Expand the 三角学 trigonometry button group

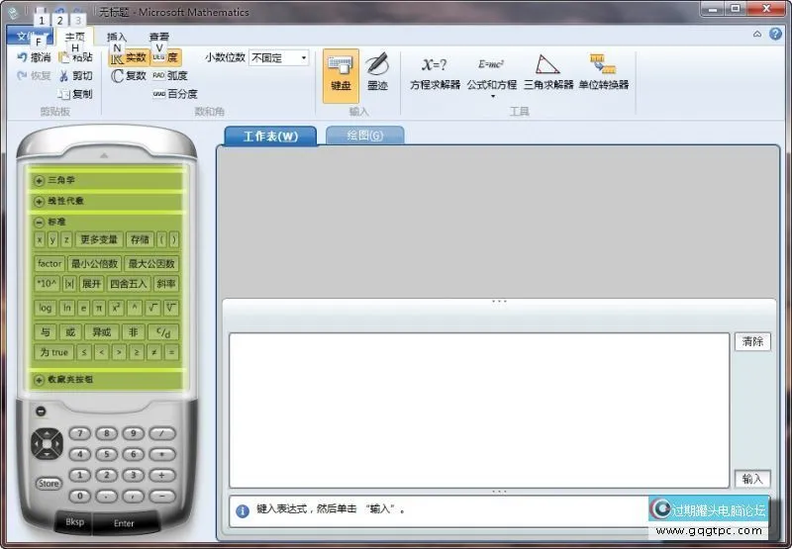click(40, 181)
